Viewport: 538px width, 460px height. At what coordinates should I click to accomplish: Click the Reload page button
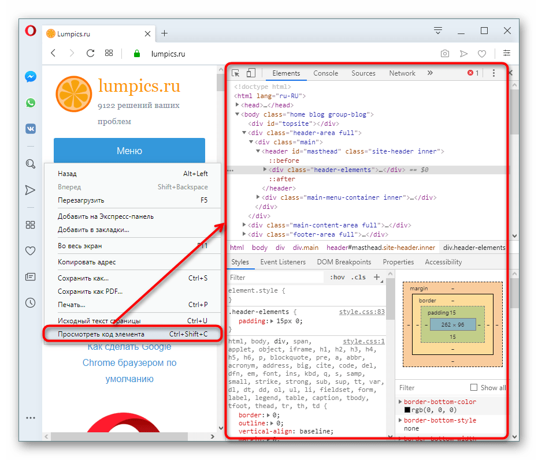click(x=90, y=54)
